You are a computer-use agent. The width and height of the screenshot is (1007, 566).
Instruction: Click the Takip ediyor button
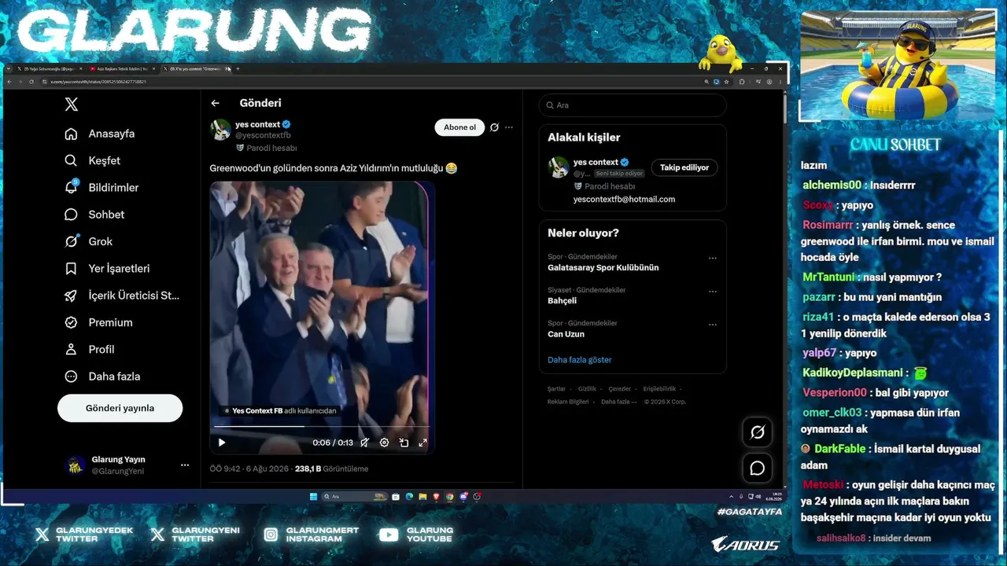(x=684, y=167)
